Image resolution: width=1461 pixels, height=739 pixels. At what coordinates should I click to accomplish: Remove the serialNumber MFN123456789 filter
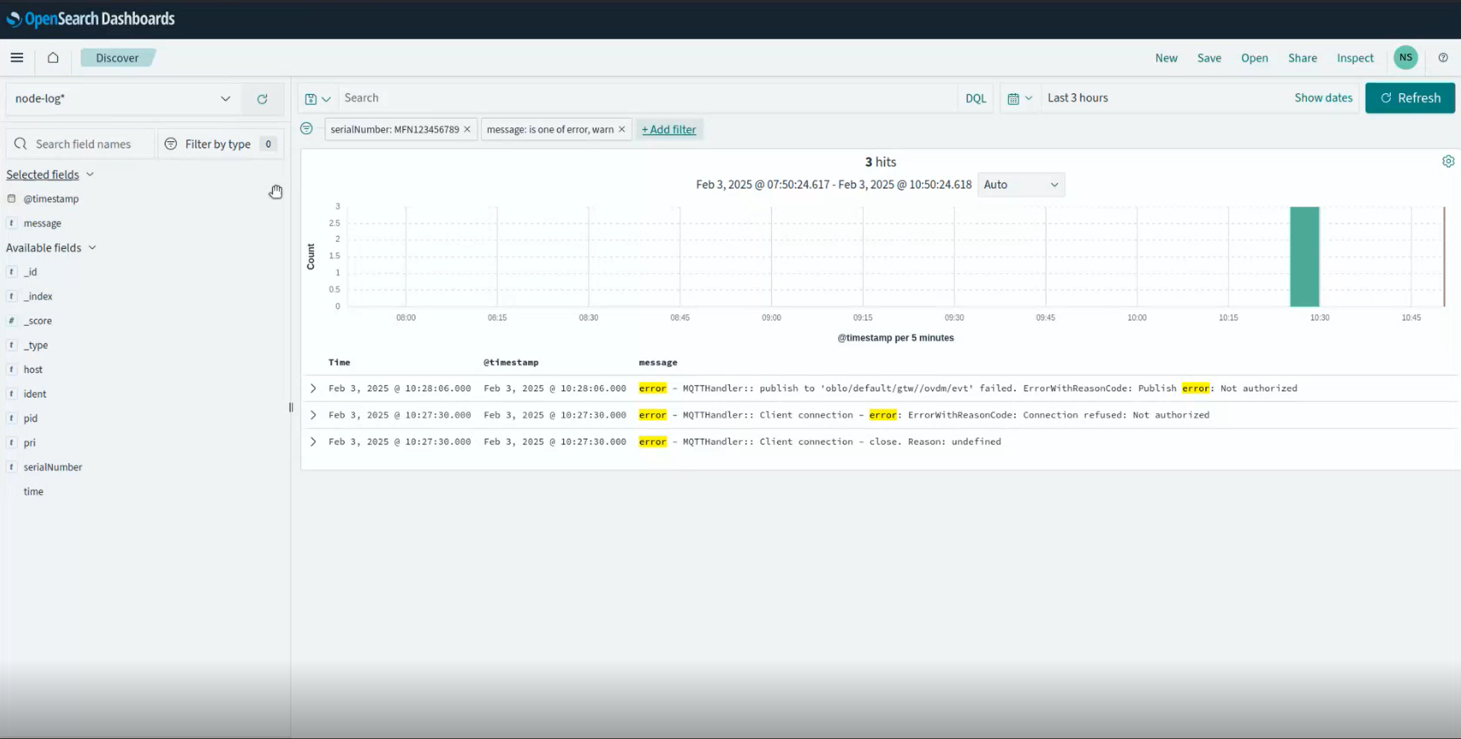point(467,129)
